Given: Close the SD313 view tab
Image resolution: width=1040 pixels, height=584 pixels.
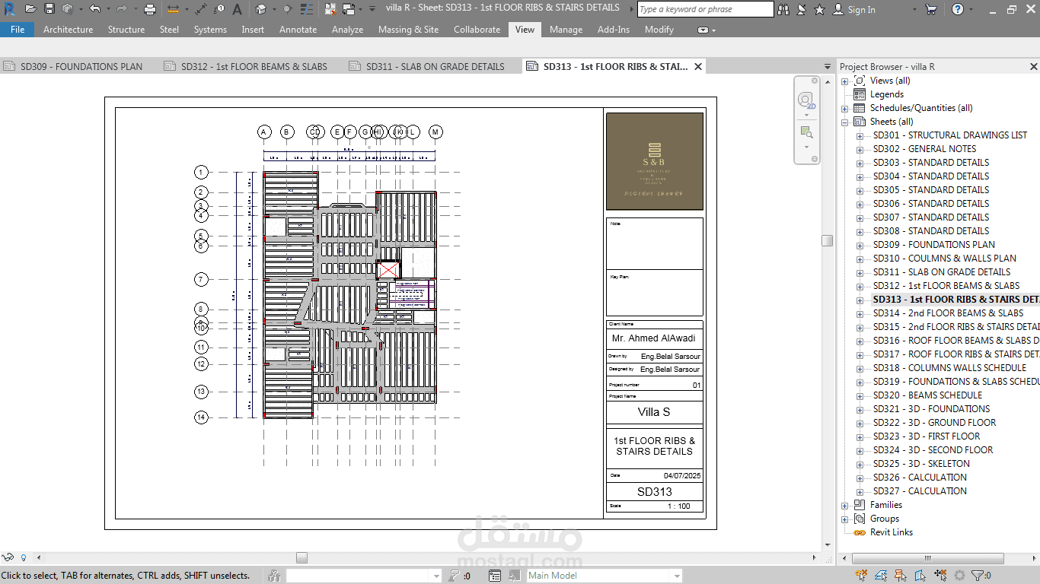Looking at the screenshot, I should (x=697, y=67).
